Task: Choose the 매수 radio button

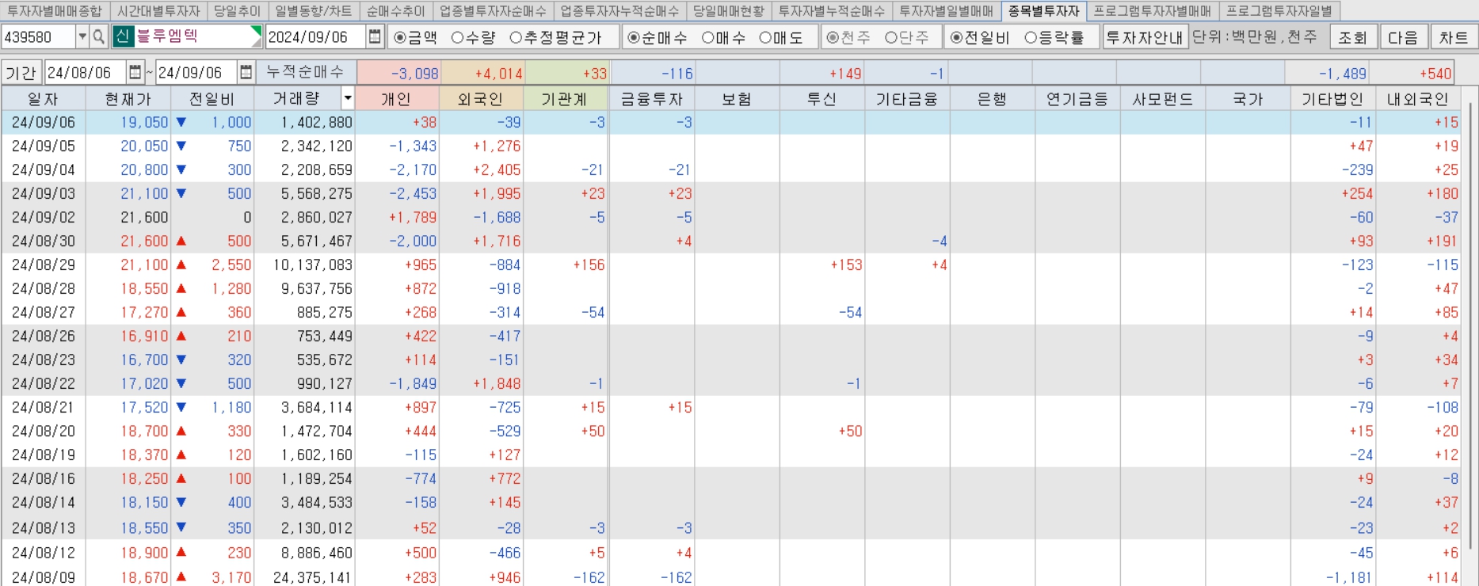Action: click(x=724, y=38)
